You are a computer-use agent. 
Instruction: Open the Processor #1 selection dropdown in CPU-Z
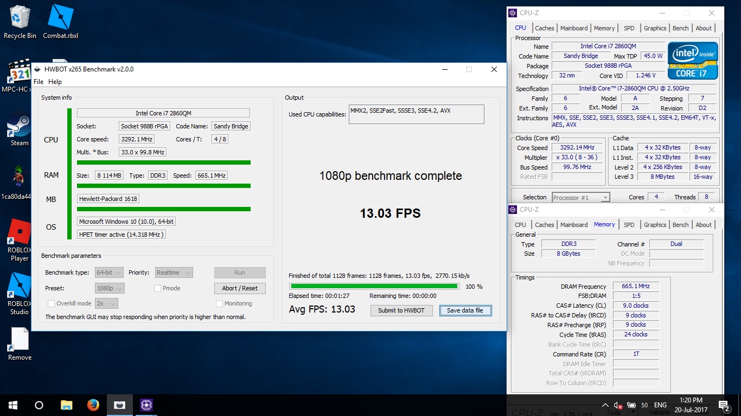[581, 197]
